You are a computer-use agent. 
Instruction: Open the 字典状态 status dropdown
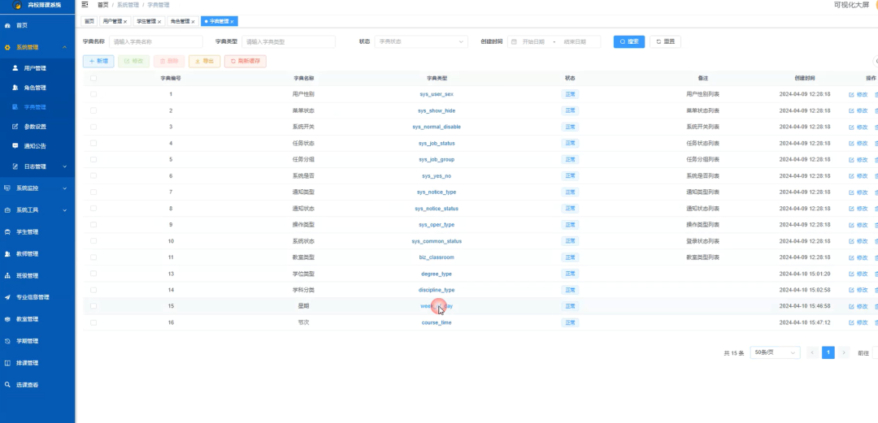pos(421,42)
